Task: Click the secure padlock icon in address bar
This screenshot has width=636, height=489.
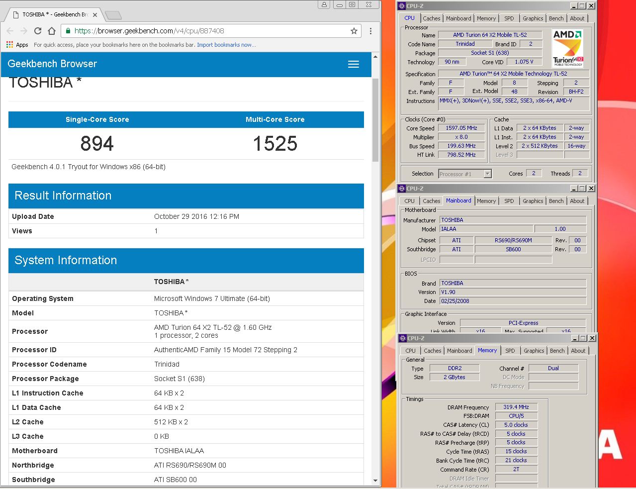Action: 68,31
